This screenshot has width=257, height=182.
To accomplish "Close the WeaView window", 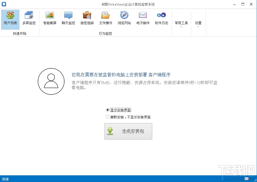I will (x=251, y=4).
